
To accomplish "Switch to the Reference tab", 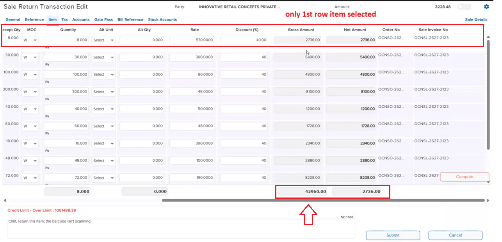I will click(x=34, y=20).
